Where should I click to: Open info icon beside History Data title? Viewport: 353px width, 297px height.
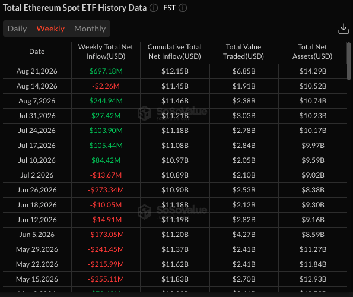click(154, 8)
